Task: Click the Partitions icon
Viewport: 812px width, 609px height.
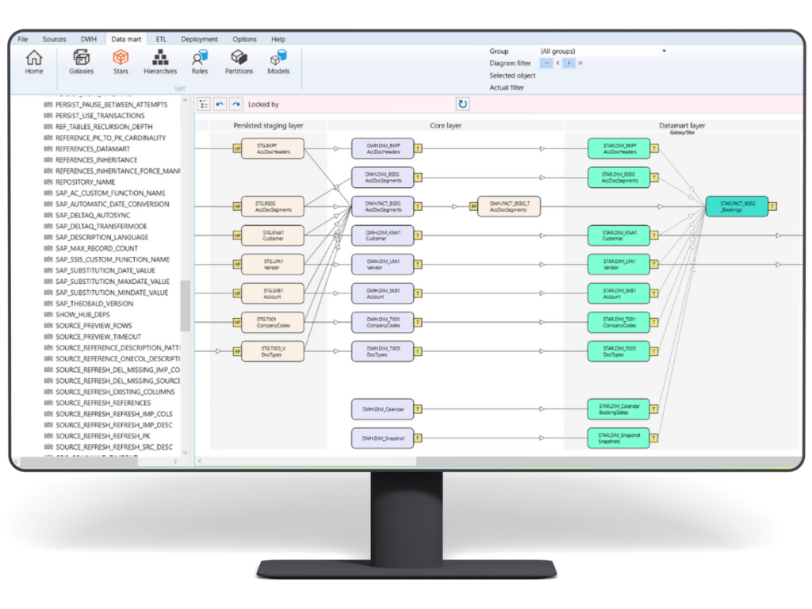Action: click(x=239, y=60)
